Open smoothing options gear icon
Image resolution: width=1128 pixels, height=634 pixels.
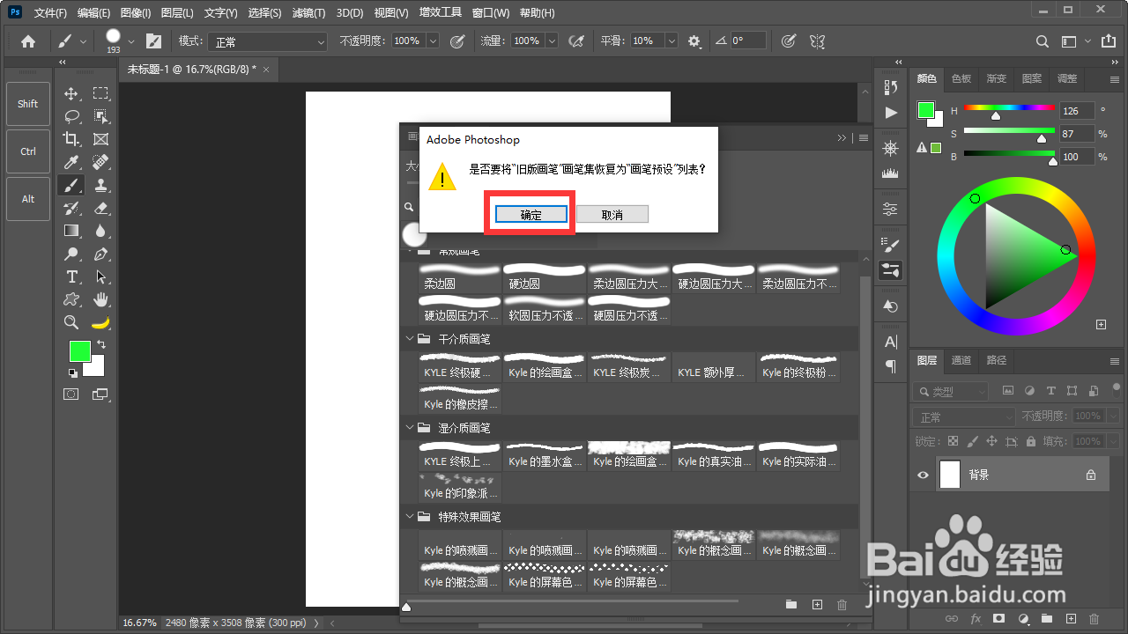tap(694, 41)
